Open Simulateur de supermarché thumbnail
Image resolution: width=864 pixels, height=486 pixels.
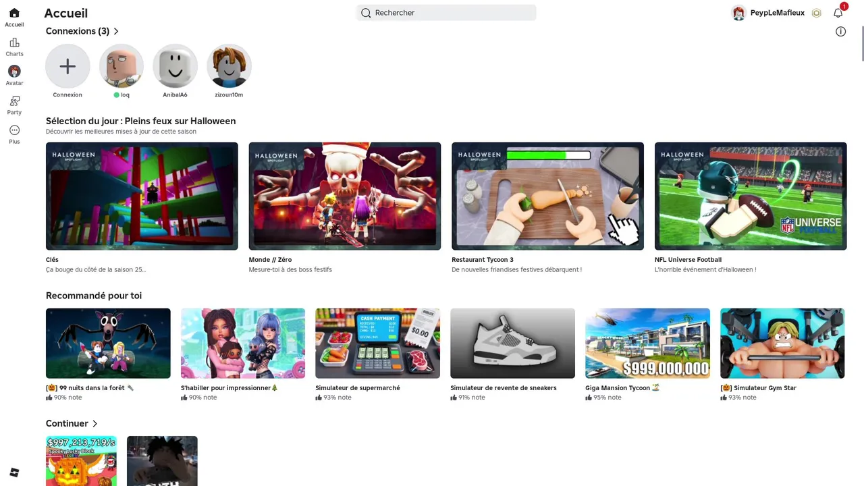click(378, 343)
